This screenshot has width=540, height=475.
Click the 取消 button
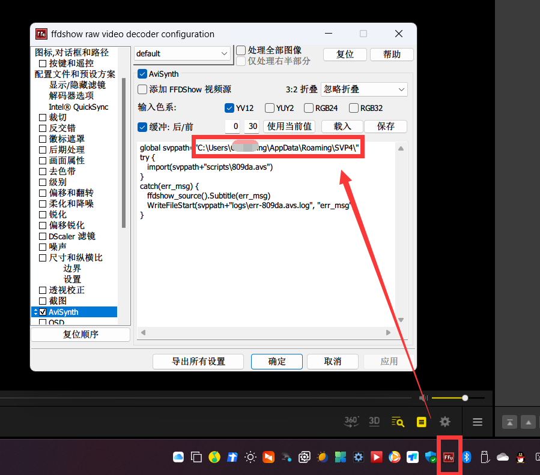click(x=333, y=362)
